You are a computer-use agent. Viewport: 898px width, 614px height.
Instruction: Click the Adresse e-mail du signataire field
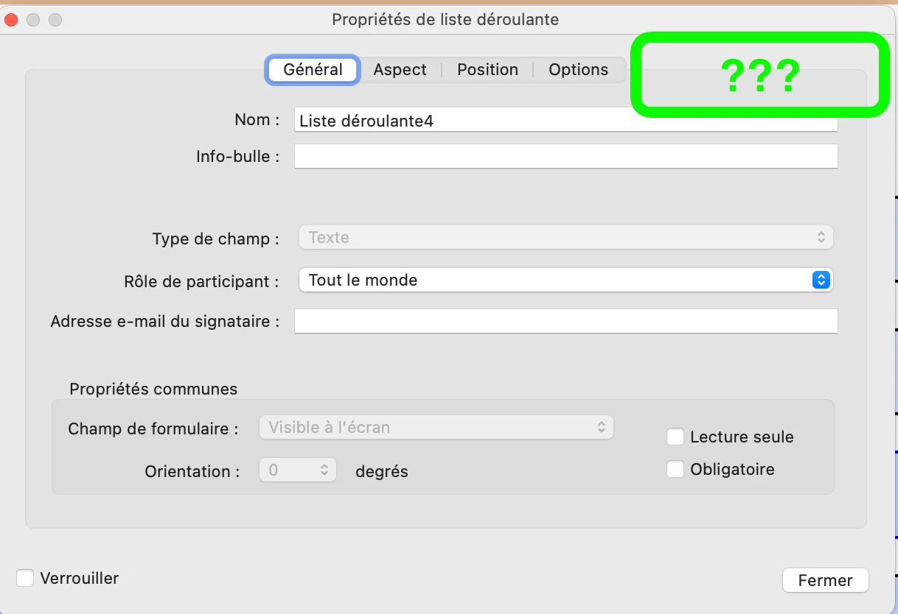(566, 321)
